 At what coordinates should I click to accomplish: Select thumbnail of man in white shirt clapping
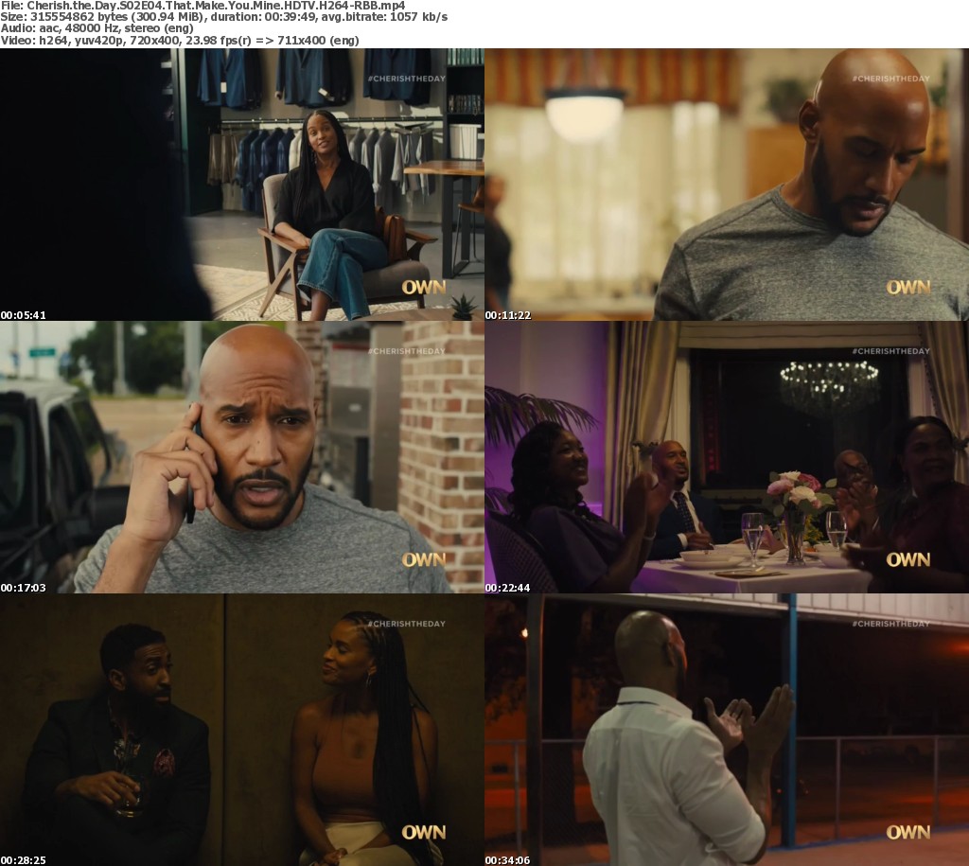(727, 730)
